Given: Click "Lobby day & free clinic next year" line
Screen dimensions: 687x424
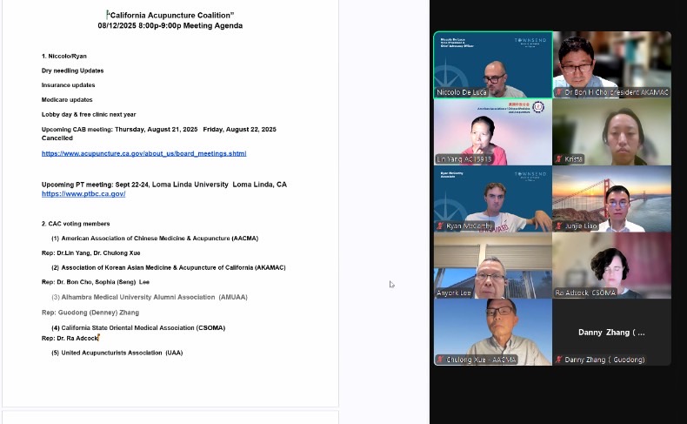Looking at the screenshot, I should coord(89,114).
